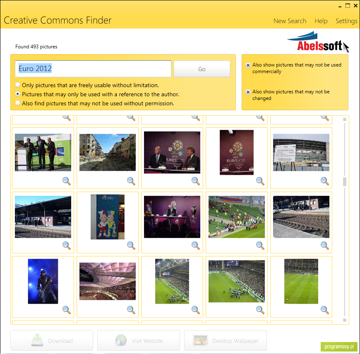Click magnifier under the pink-roofed stadium interior
360x354 pixels.
[x=131, y=310]
